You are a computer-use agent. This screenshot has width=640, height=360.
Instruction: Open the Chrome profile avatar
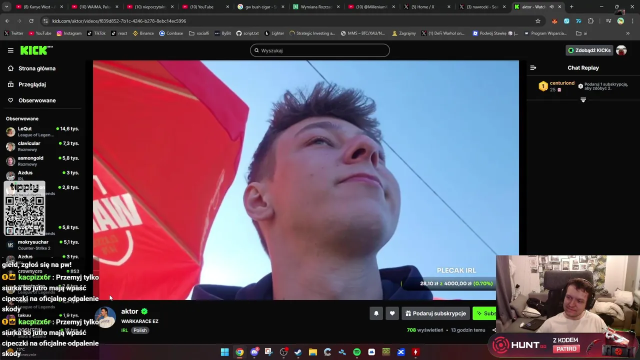620,21
